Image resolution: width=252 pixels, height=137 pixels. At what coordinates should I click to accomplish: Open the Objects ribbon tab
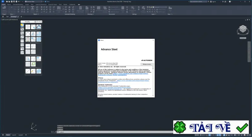(9, 4)
